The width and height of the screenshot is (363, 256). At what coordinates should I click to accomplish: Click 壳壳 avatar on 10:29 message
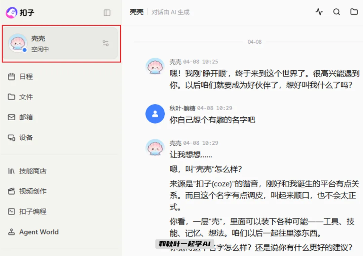(155, 147)
